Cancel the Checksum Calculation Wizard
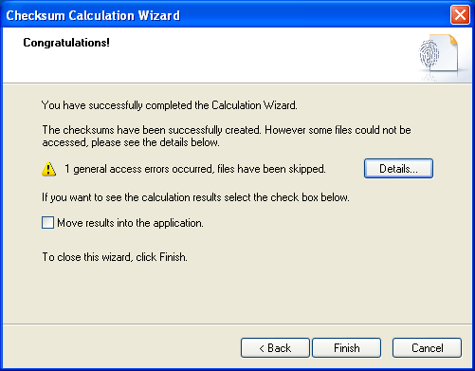The image size is (475, 371). click(427, 348)
